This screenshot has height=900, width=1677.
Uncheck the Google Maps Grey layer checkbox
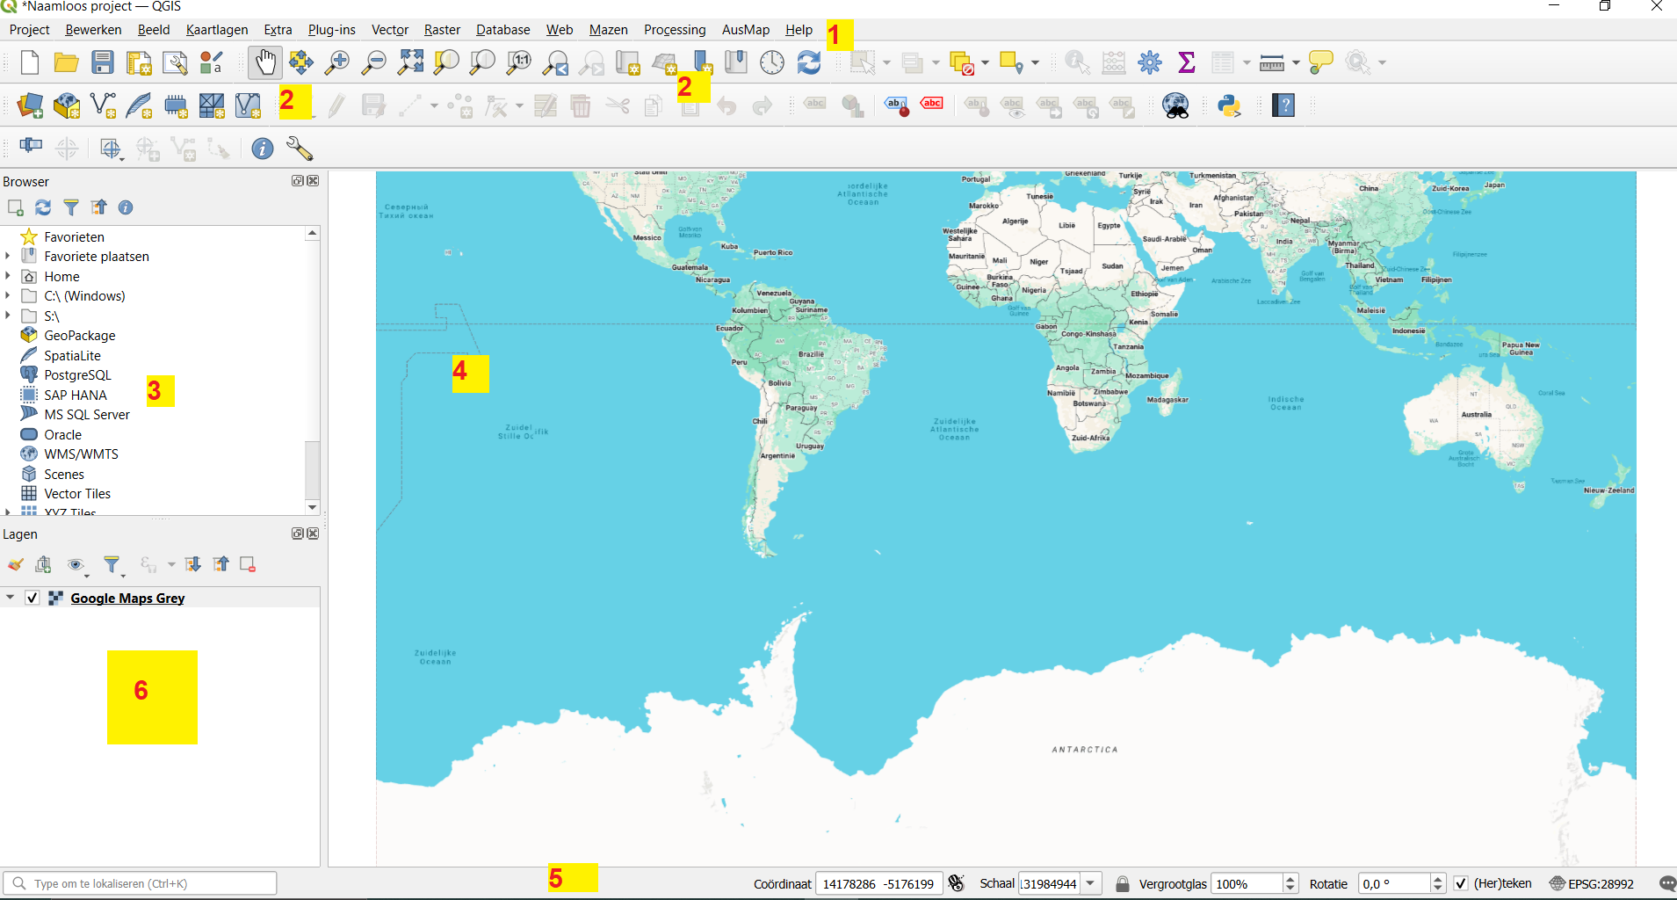pos(33,598)
